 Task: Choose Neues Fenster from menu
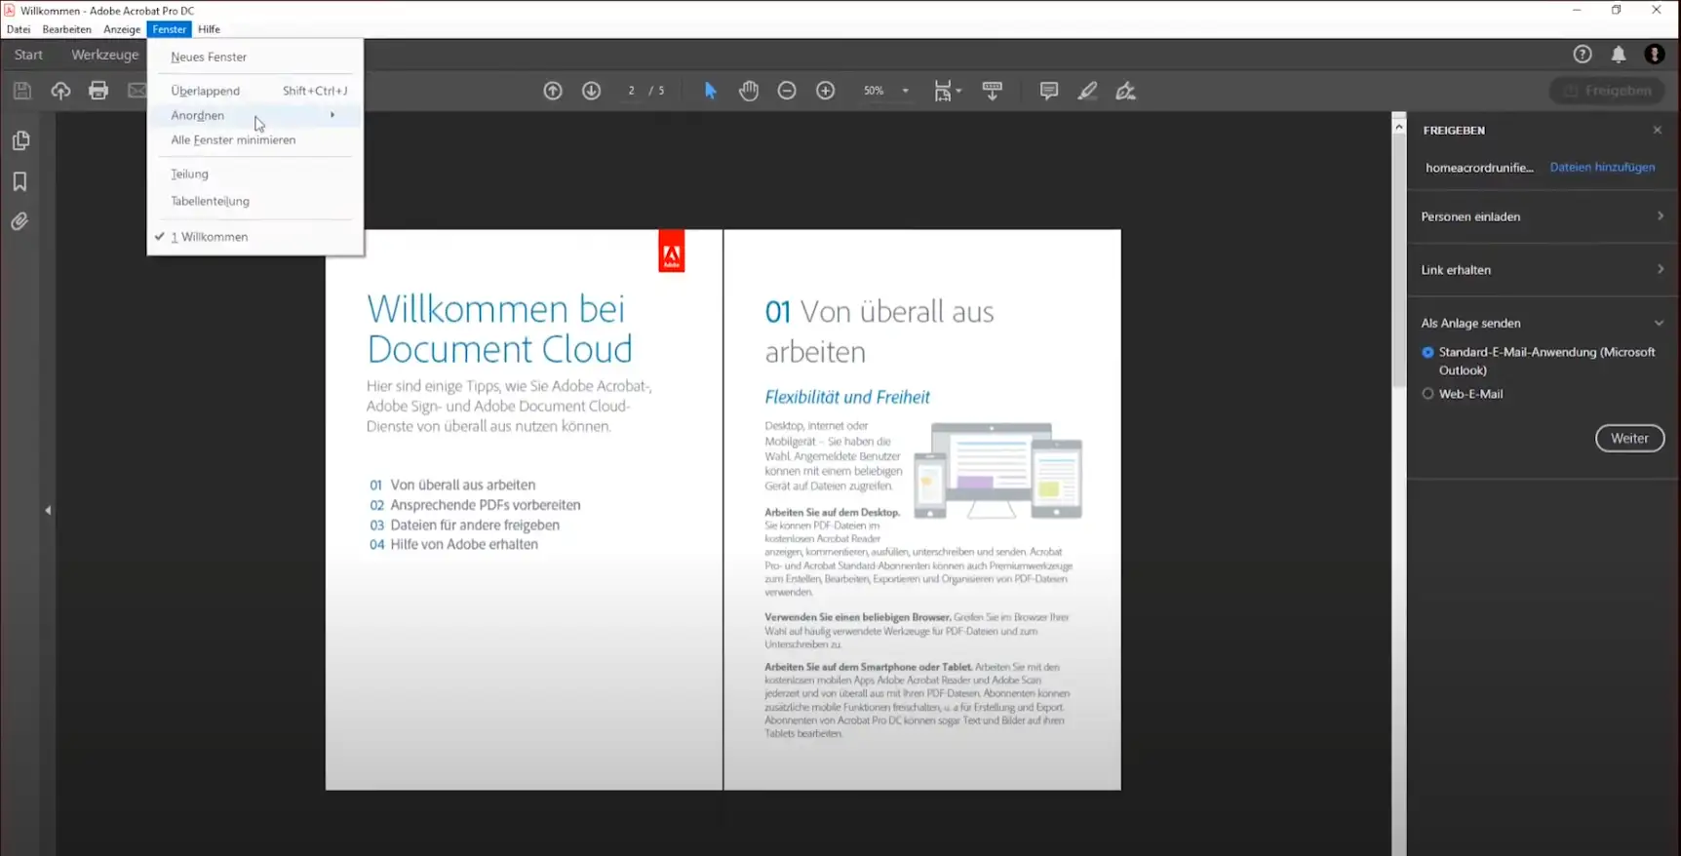209,57
